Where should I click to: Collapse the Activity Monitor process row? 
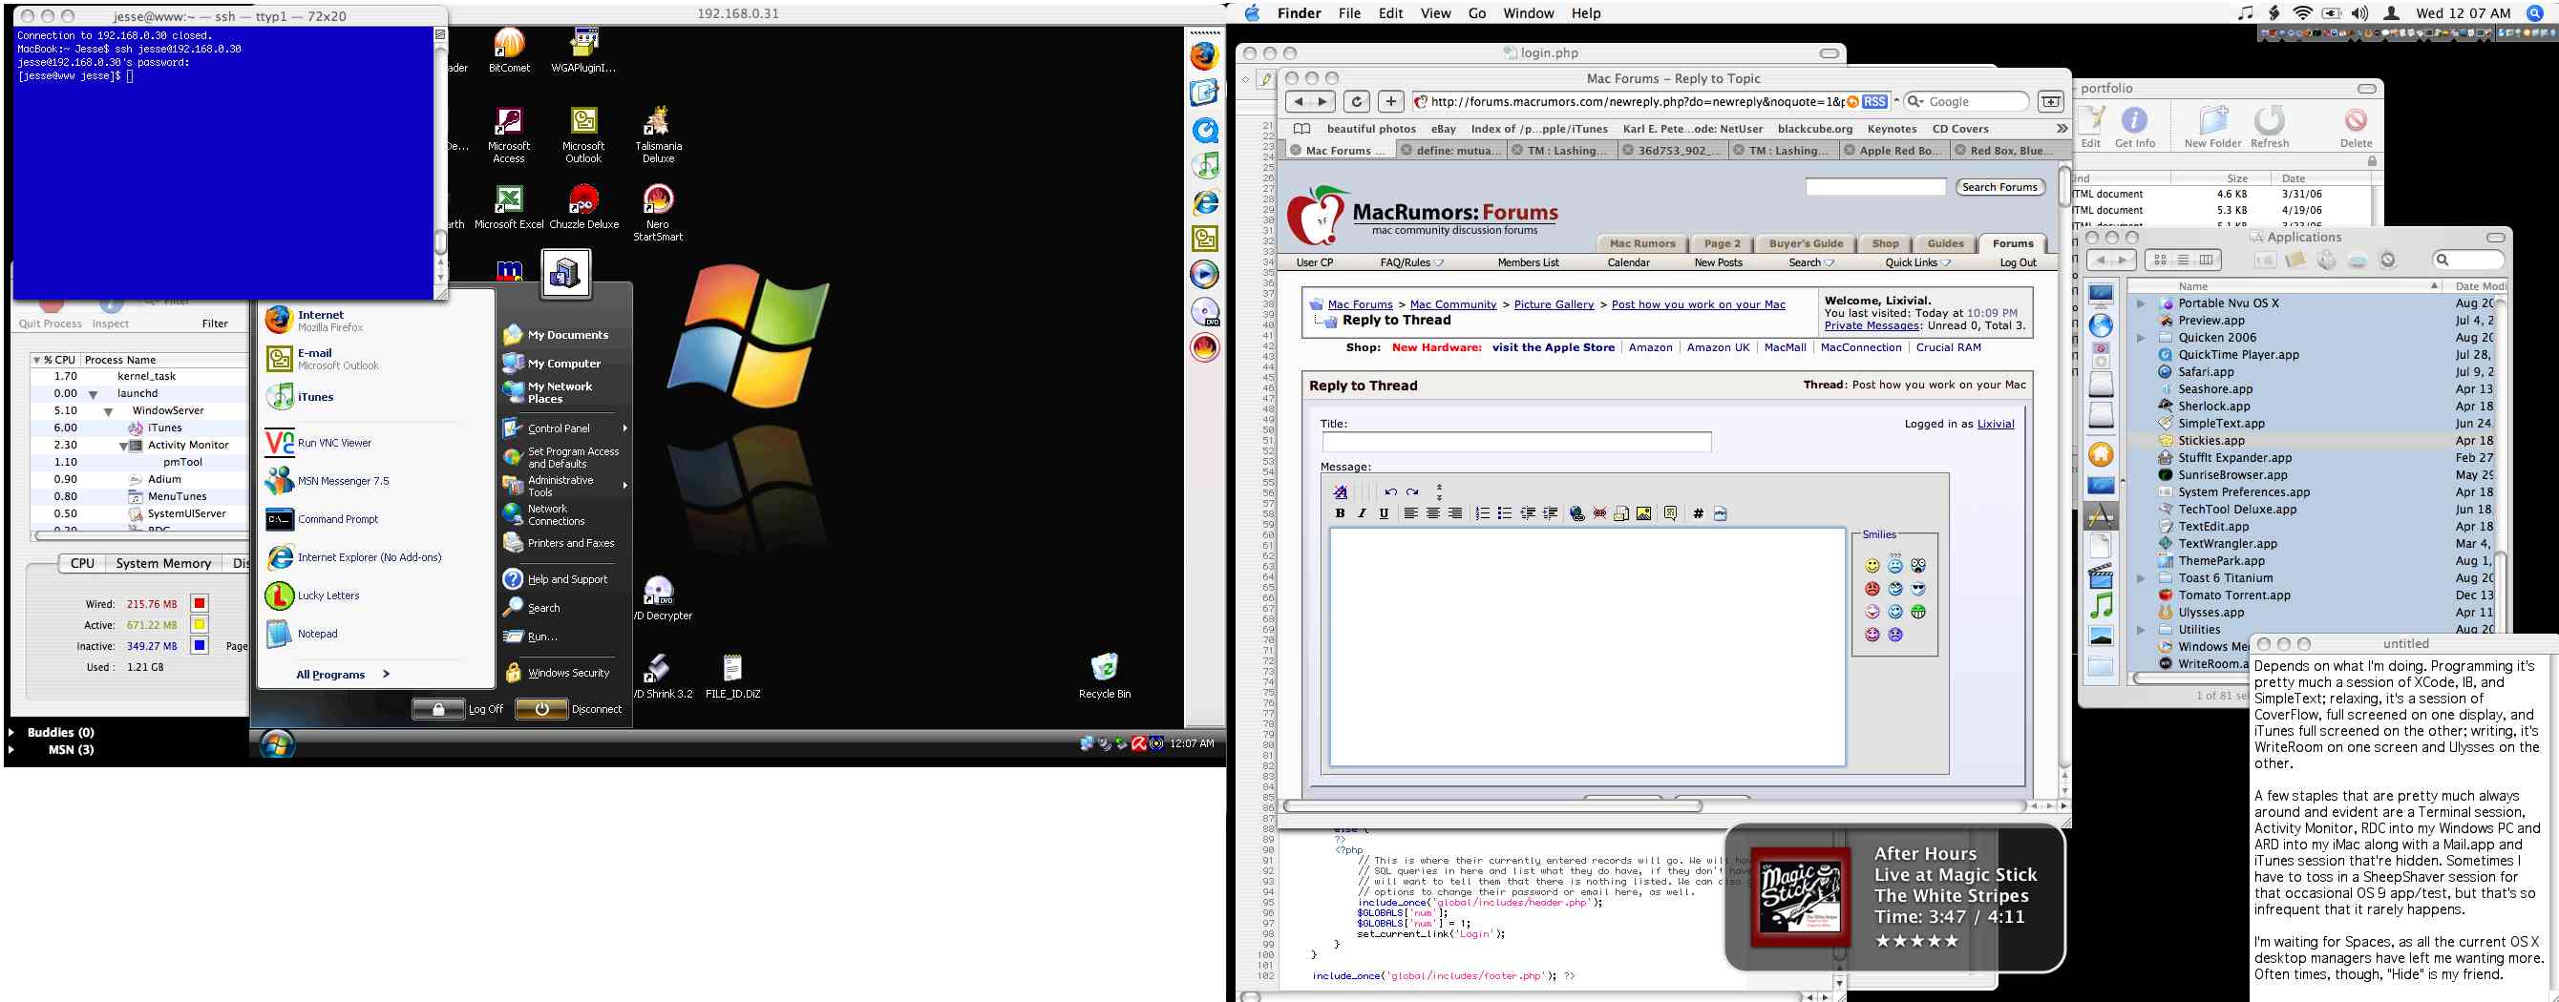[123, 446]
